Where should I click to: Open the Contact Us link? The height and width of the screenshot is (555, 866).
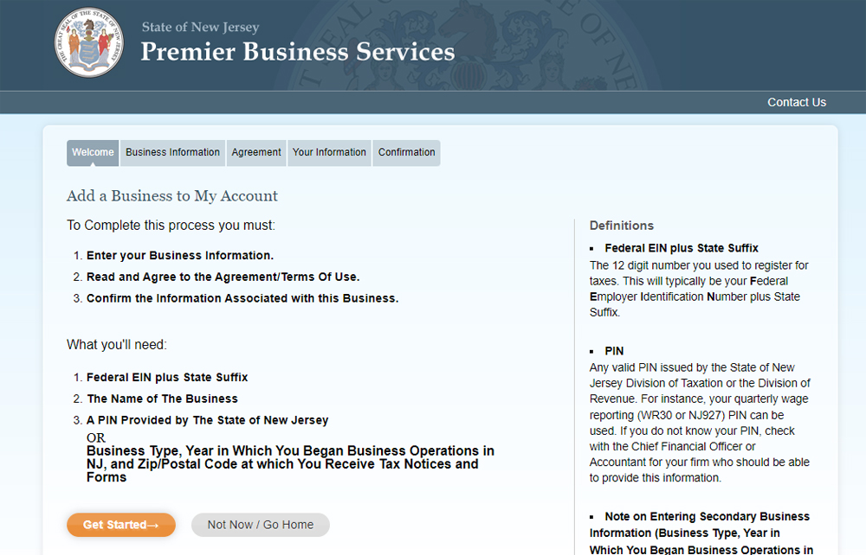[x=797, y=103]
